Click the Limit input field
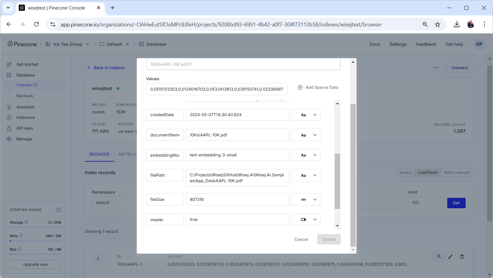The height and width of the screenshot is (278, 493). 425,203
